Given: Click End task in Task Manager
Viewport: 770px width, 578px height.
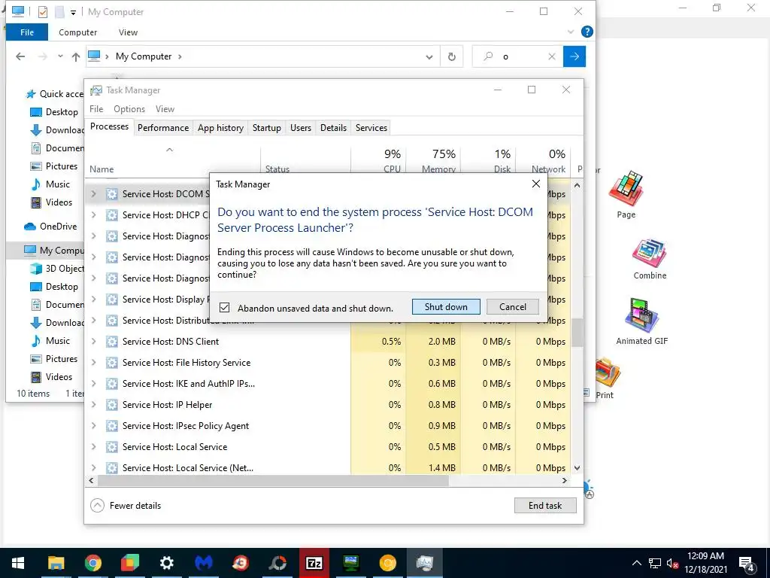Looking at the screenshot, I should (545, 505).
